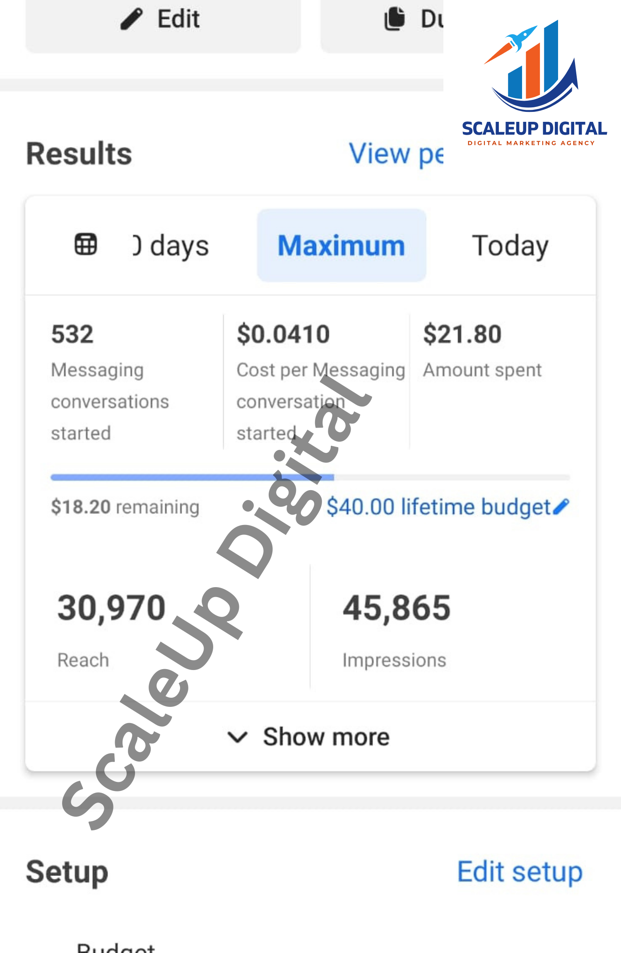Screen dimensions: 621x953
Task: Click the ScaleUp Digital rocket logo
Action: tap(533, 66)
